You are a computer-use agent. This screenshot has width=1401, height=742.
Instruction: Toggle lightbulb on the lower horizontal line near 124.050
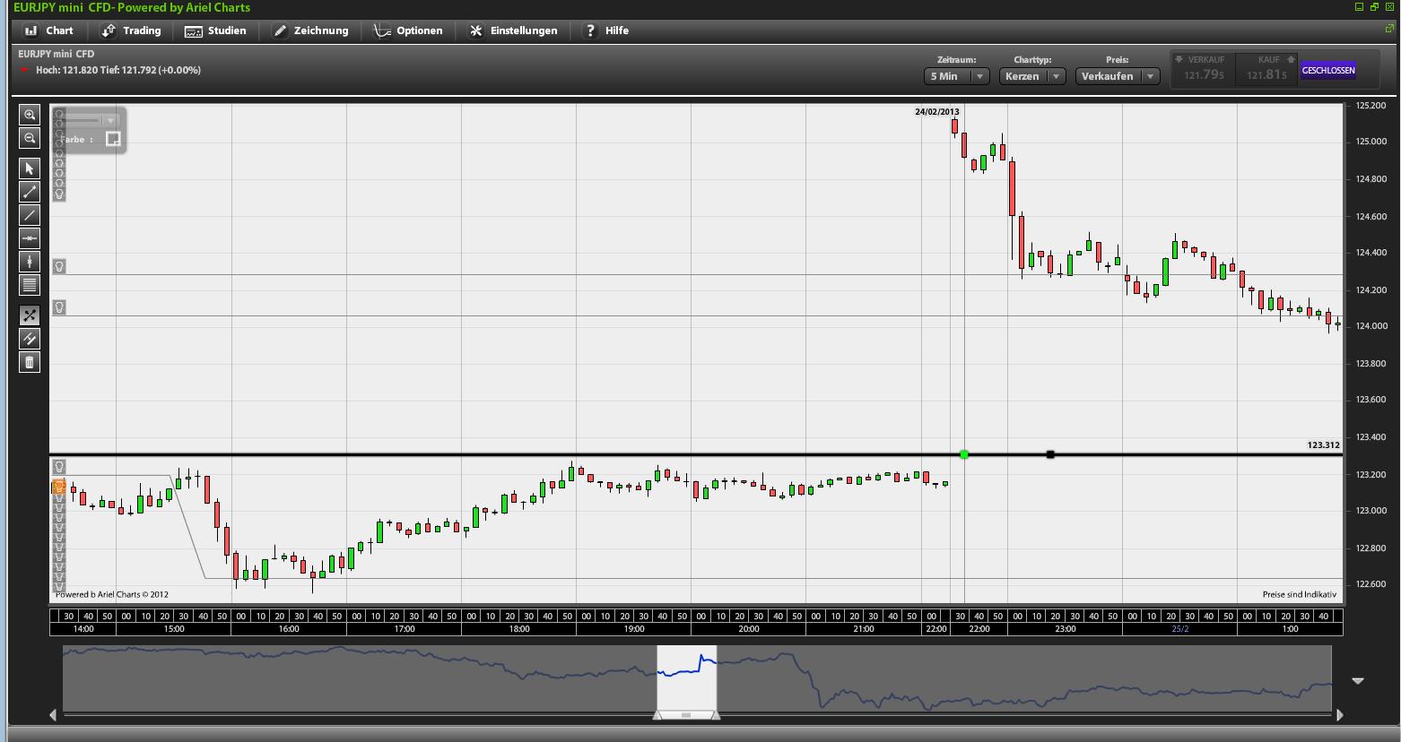(x=59, y=307)
